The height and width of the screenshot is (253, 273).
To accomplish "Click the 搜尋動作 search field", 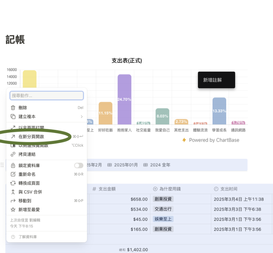I will (46, 96).
